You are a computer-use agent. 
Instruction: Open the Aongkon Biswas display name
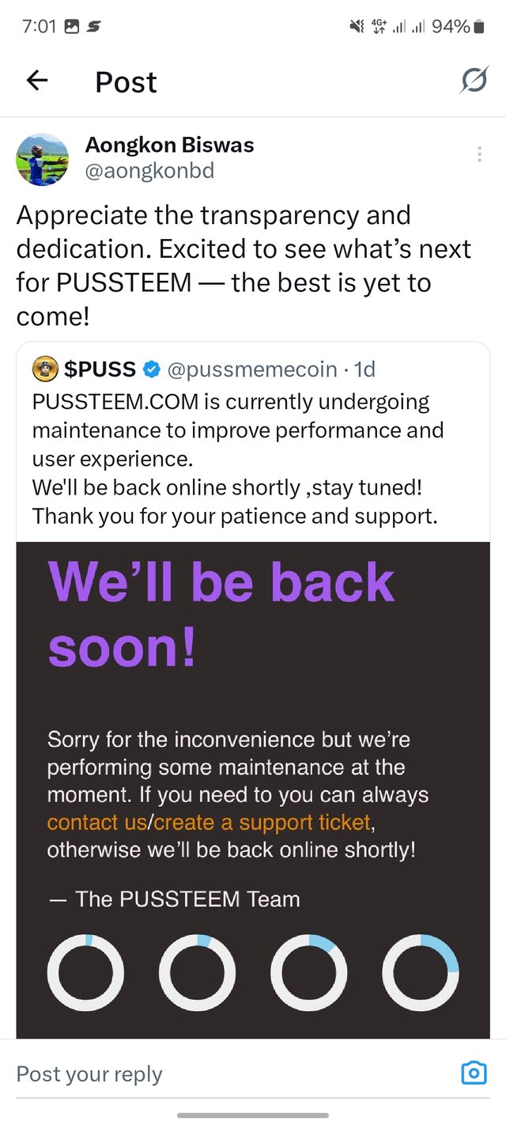pyautogui.click(x=169, y=146)
